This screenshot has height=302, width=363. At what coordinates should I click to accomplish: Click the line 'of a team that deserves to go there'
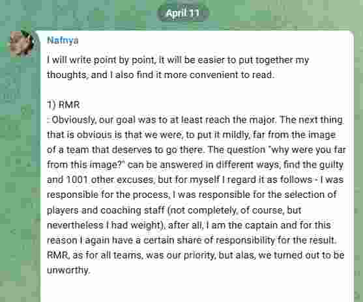click(196, 150)
